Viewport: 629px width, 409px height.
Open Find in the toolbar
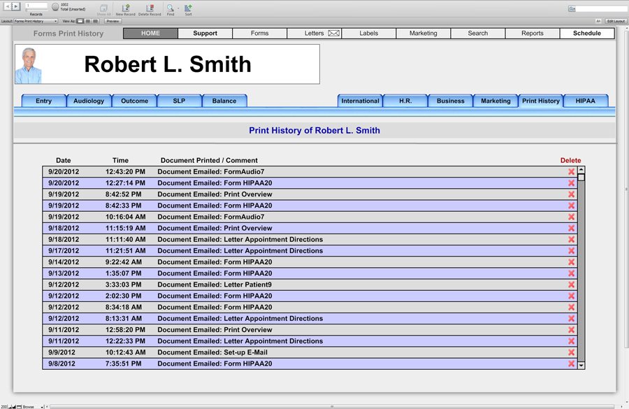point(171,10)
